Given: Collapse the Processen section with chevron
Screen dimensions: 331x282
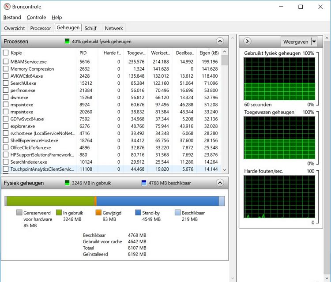Looking at the screenshot, I should [x=220, y=41].
